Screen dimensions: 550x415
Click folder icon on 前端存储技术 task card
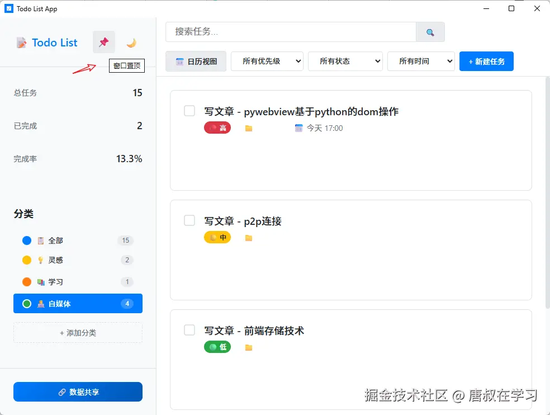tap(249, 347)
